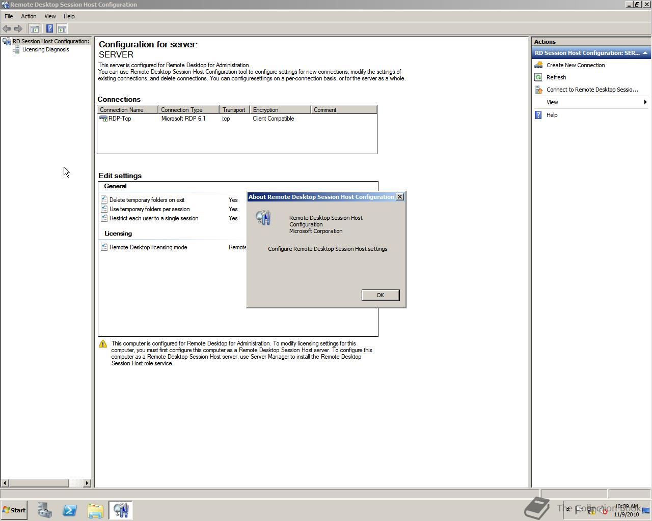Image resolution: width=652 pixels, height=521 pixels.
Task: Sort by Transport column header
Action: coord(234,110)
